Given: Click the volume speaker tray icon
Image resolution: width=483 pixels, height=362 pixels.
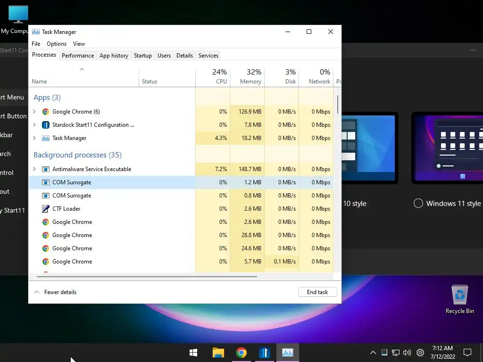Looking at the screenshot, I should [407, 353].
